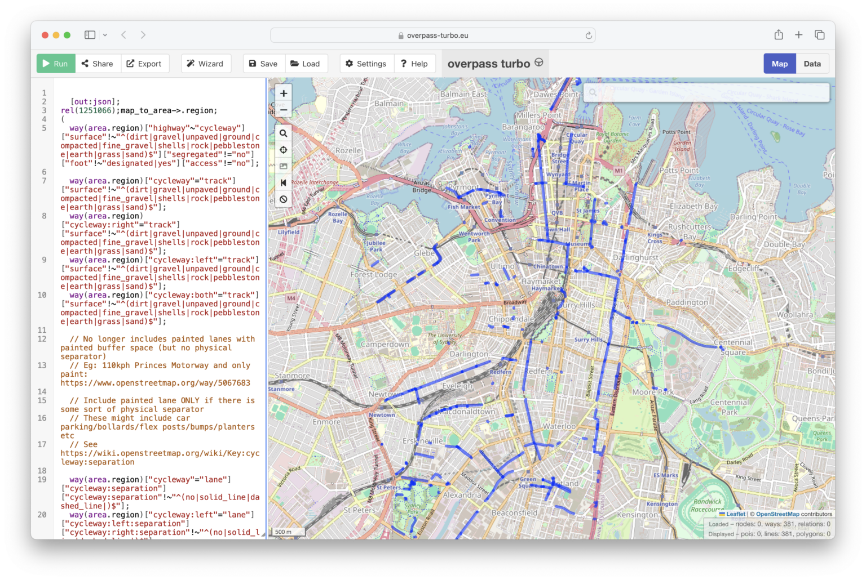Viewport: 866px width, 580px height.
Task: Click the map search magnifier icon
Action: coord(284,133)
